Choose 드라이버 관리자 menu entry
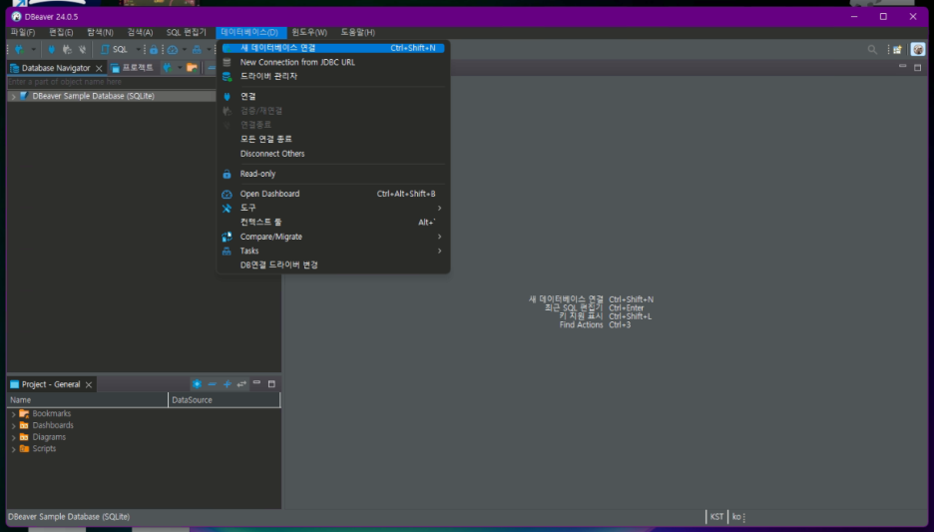 click(x=333, y=76)
